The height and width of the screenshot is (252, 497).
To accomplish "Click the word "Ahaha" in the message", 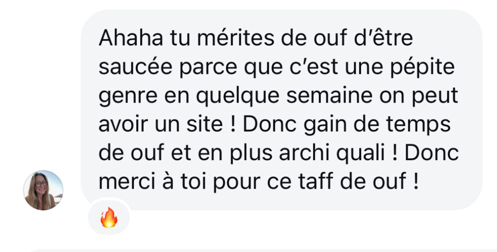I will 131,38.
